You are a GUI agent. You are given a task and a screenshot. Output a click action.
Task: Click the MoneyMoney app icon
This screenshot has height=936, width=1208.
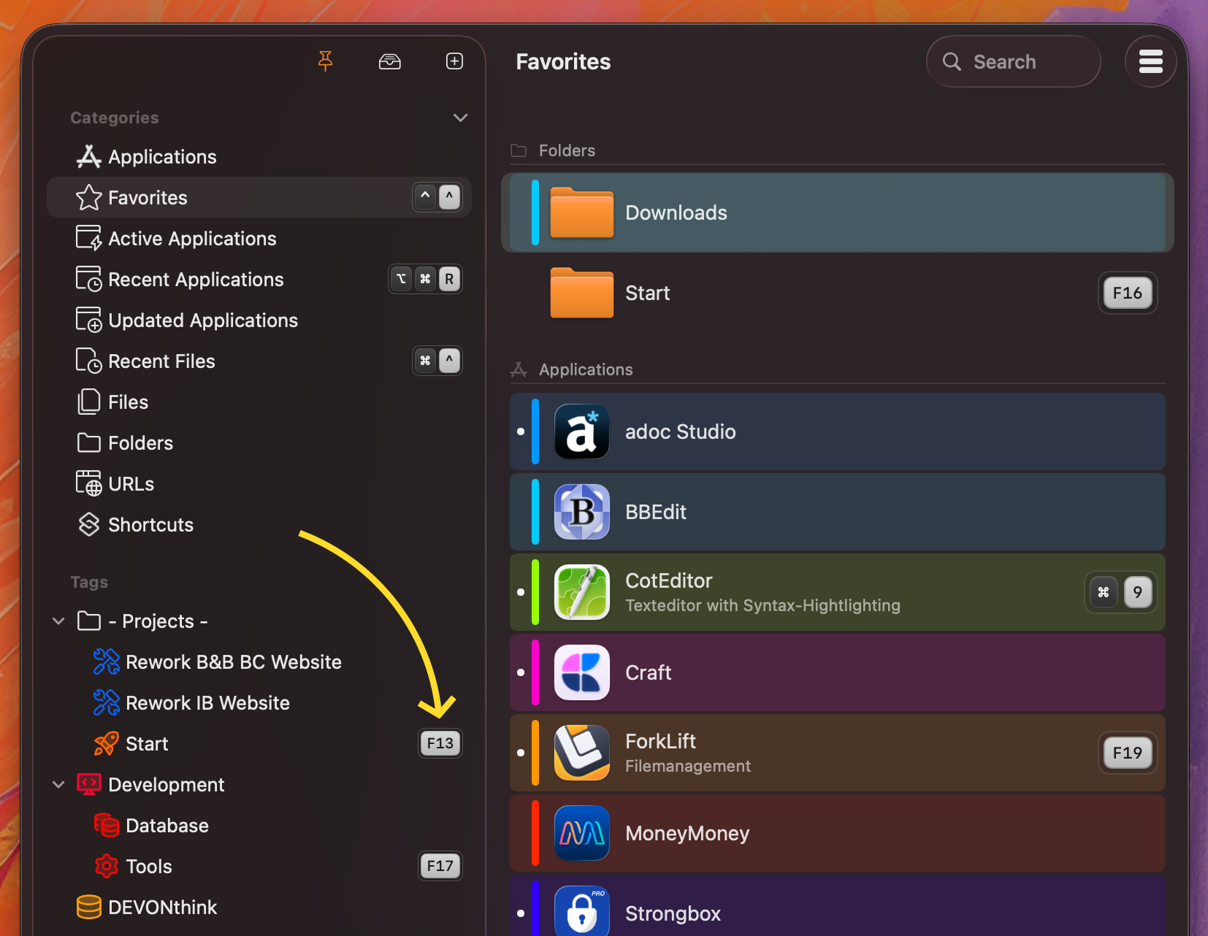(581, 833)
